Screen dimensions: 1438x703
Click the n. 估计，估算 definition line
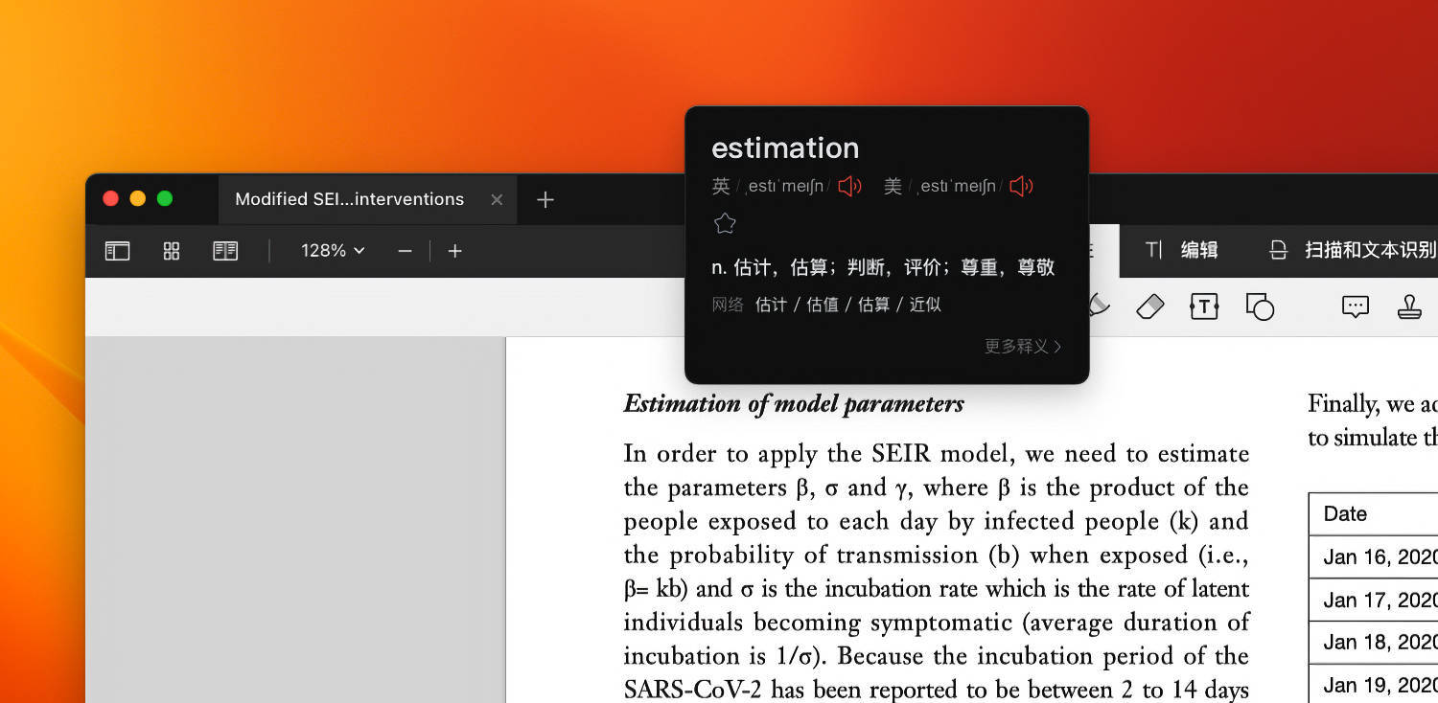[883, 267]
